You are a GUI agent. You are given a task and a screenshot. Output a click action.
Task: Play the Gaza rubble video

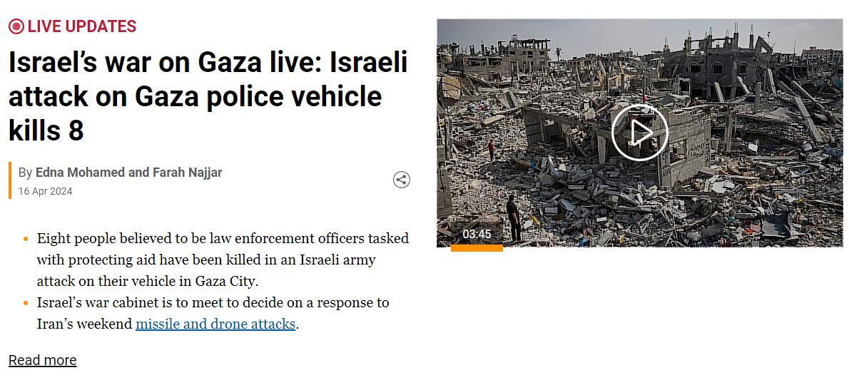[639, 133]
